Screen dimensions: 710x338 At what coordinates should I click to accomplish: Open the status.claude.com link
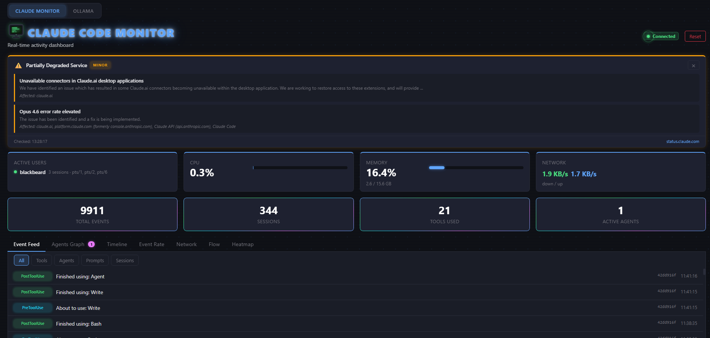683,141
